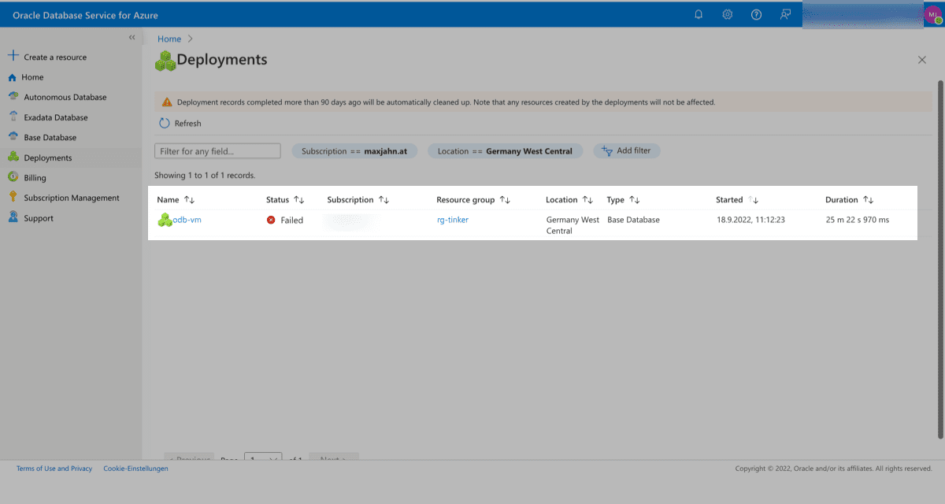945x504 pixels.
Task: Open the user avatar menu
Action: point(933,14)
